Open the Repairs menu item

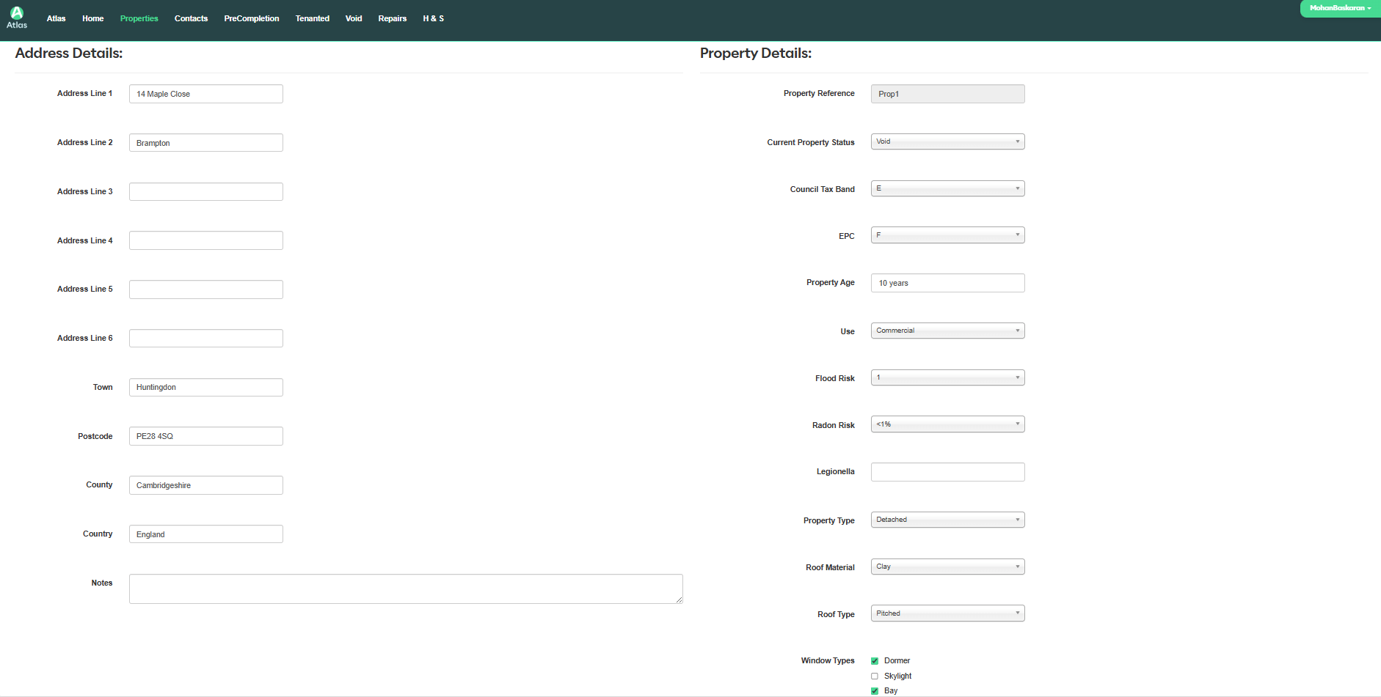pyautogui.click(x=392, y=19)
